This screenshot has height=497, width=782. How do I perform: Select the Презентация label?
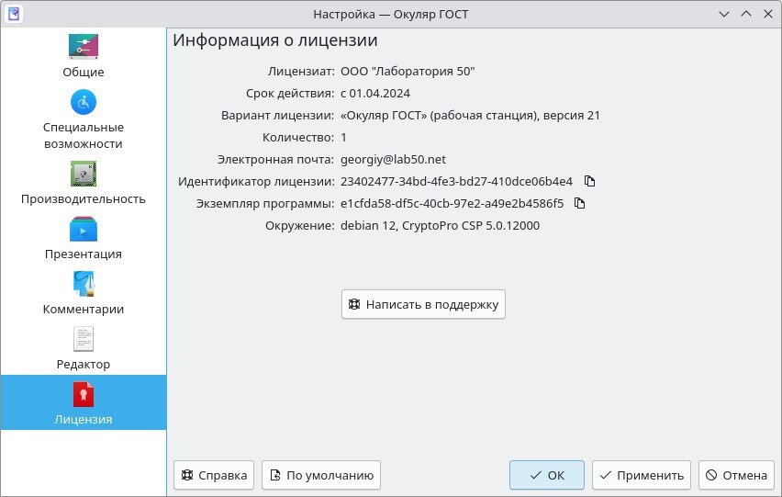(x=84, y=254)
